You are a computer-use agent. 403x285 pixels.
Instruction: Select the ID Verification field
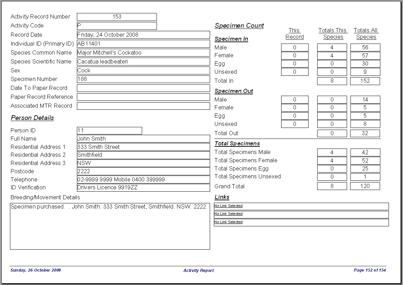(x=143, y=188)
